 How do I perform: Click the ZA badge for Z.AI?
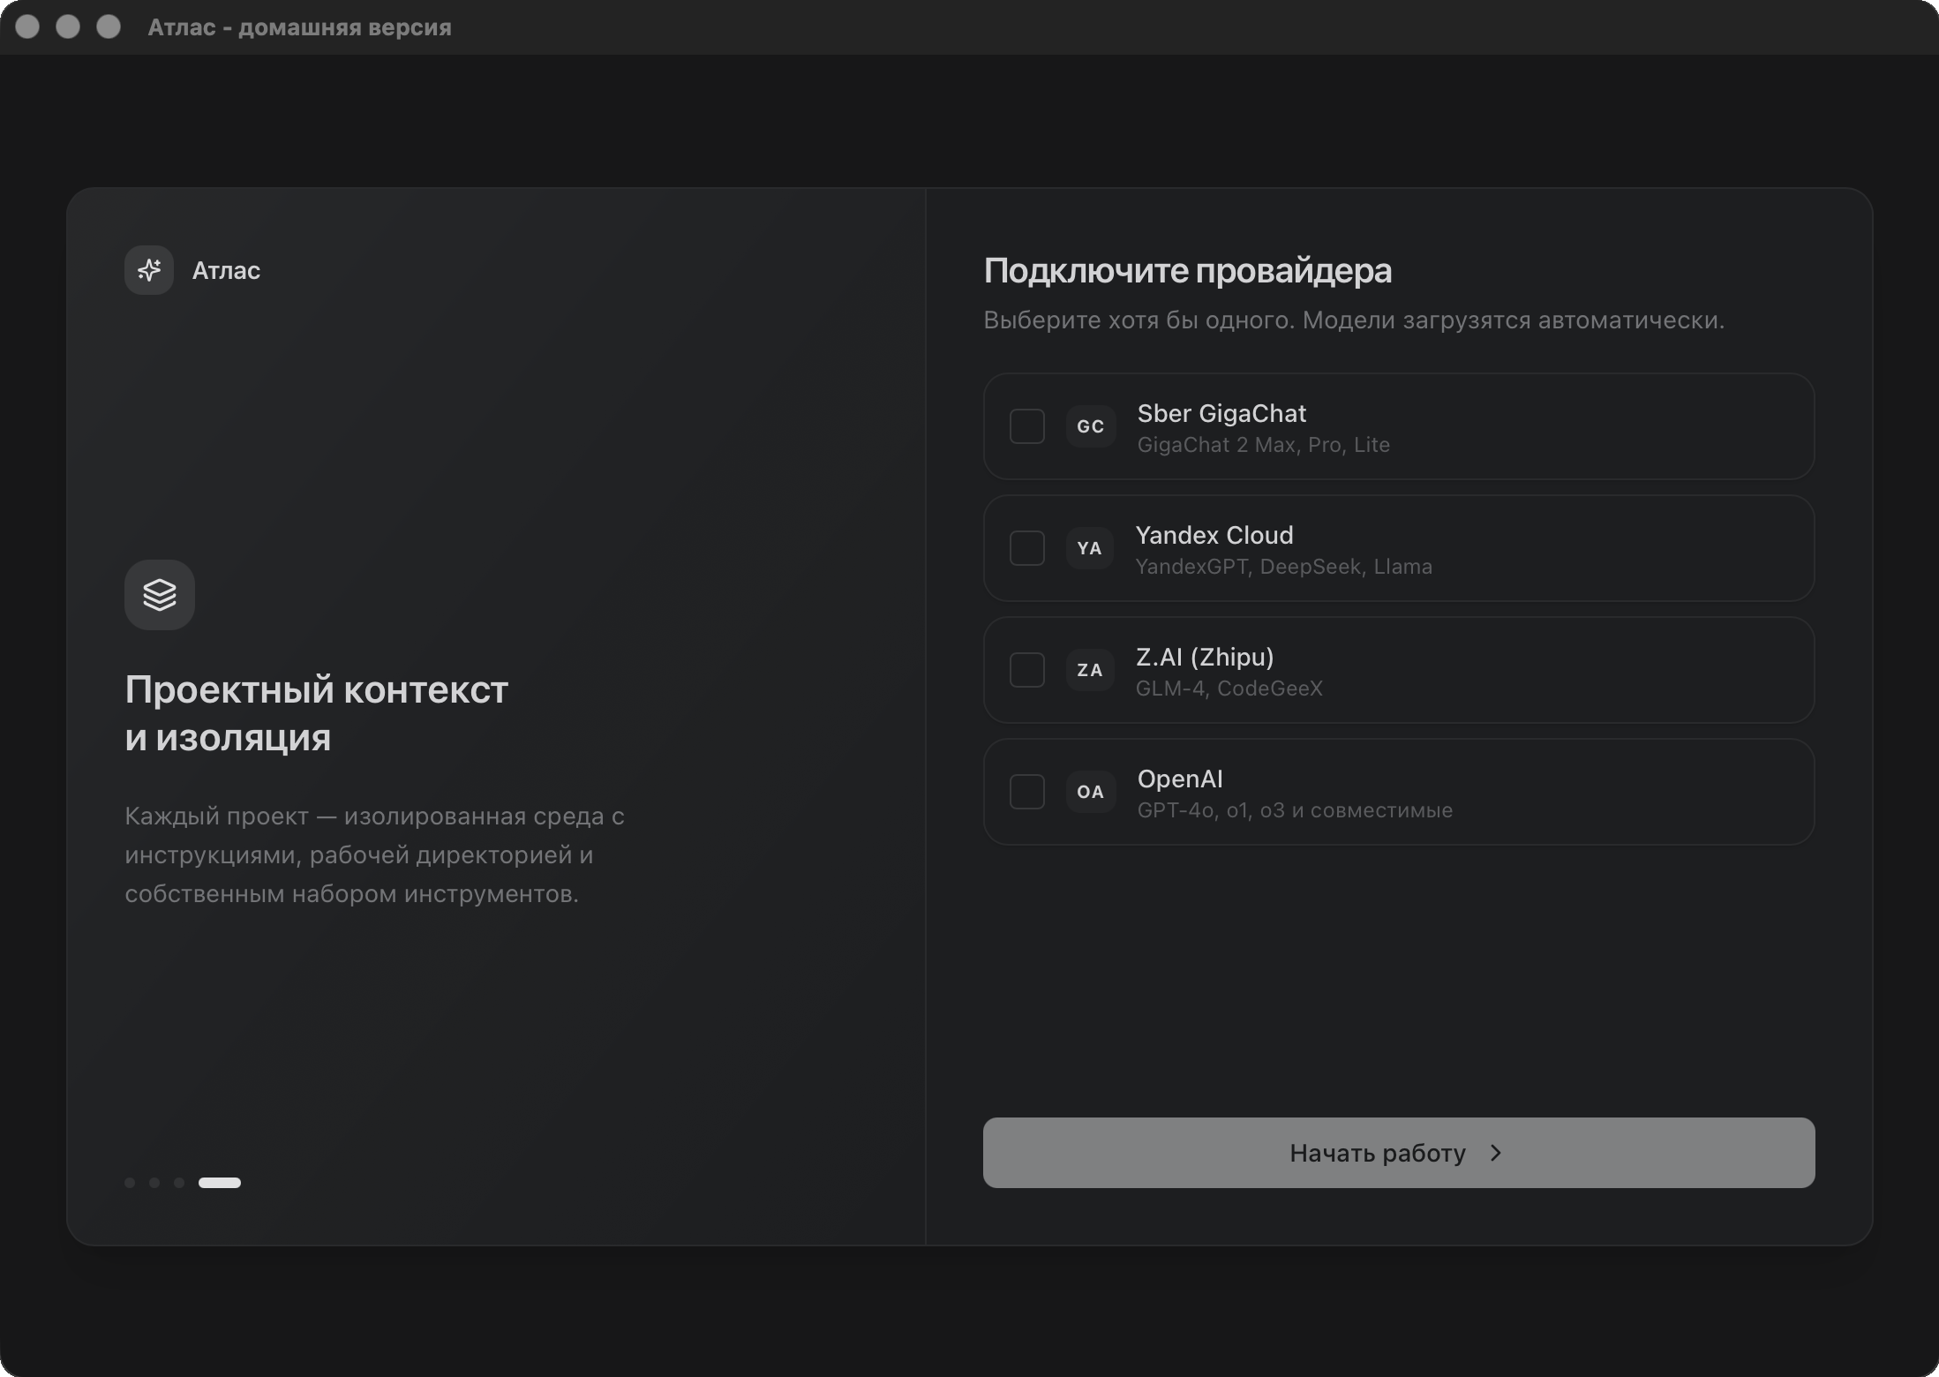1090,670
